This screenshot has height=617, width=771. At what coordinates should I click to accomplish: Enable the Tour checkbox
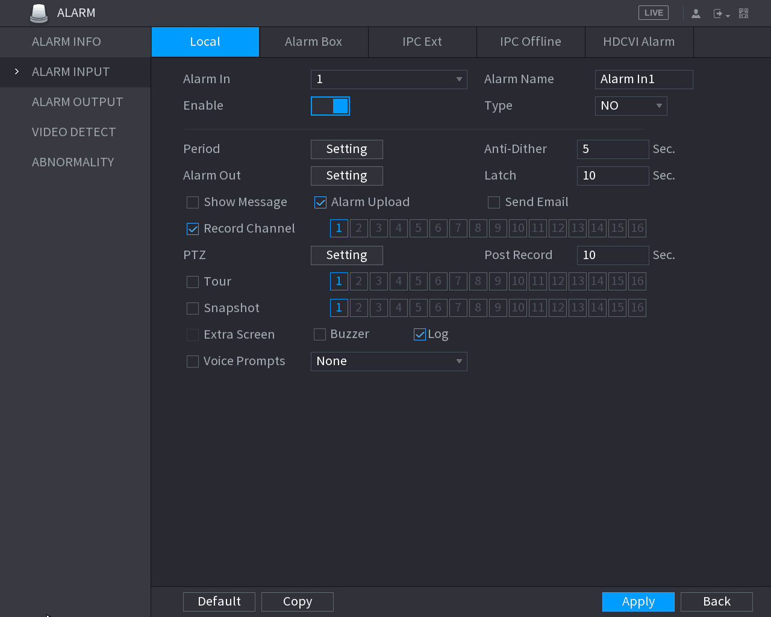(x=193, y=282)
